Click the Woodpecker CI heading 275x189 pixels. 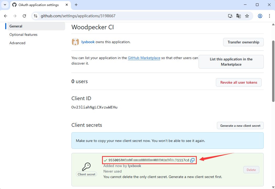(93, 27)
